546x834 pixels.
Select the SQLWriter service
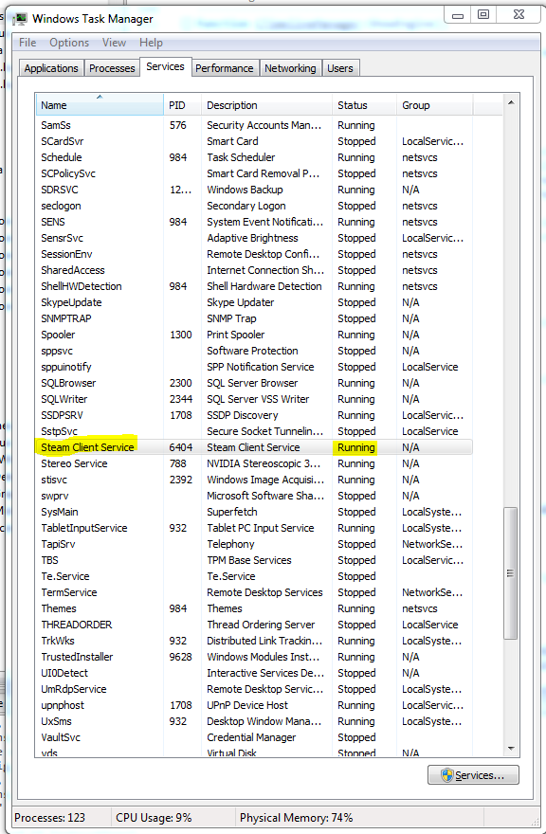click(254, 399)
